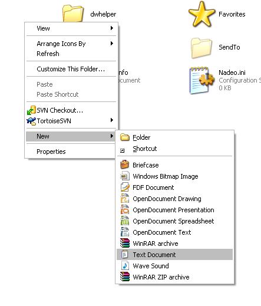
Task: Select the Briefcase icon in New submenu
Action: (125, 164)
